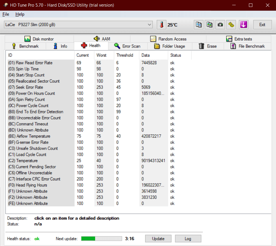Open the File menu

(x=6, y=14)
